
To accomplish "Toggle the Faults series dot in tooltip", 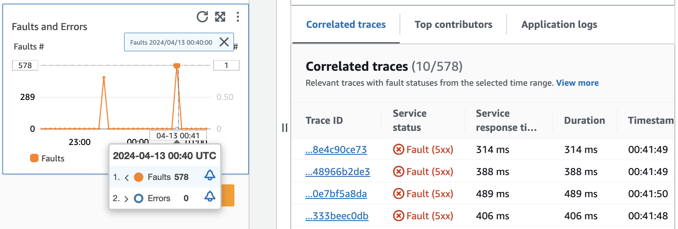I will [138, 177].
